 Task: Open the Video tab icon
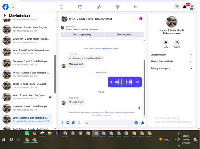click(80, 7)
